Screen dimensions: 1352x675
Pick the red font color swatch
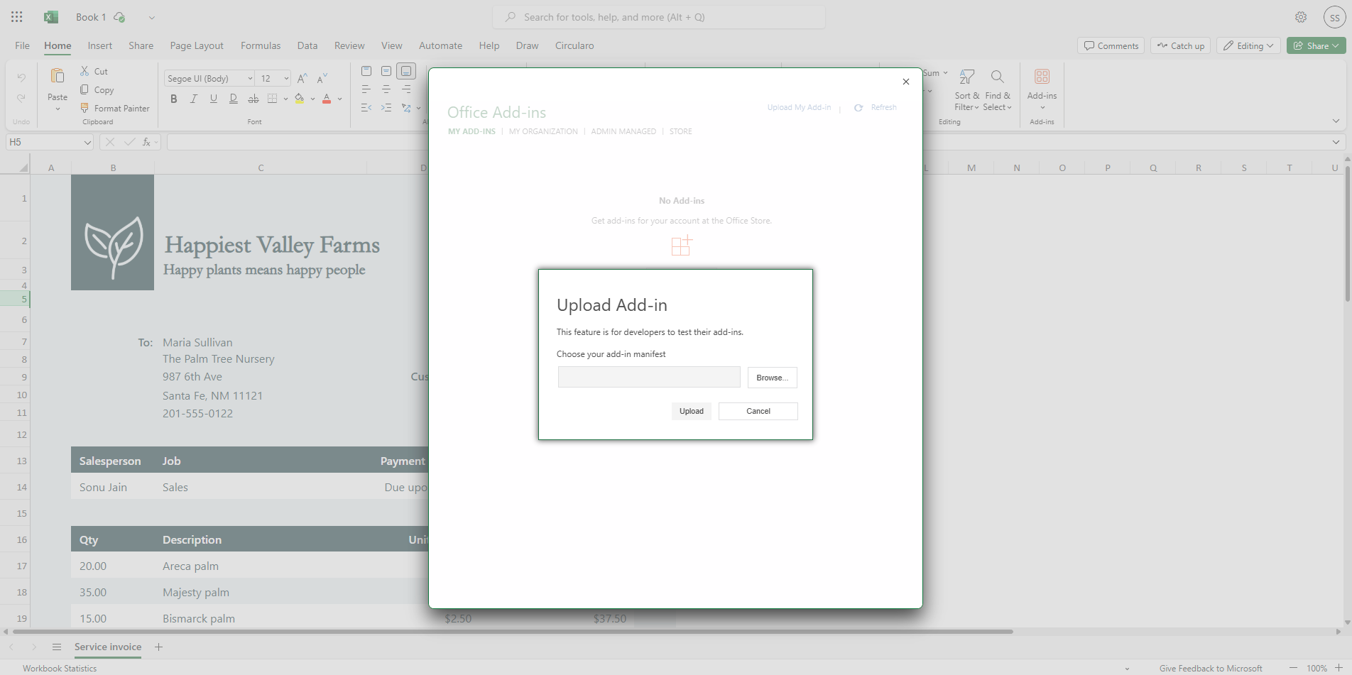coord(325,99)
